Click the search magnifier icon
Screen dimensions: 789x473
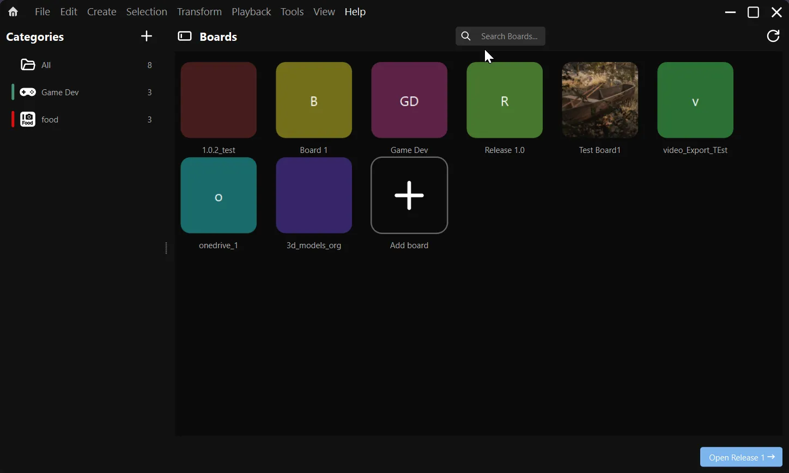point(466,36)
